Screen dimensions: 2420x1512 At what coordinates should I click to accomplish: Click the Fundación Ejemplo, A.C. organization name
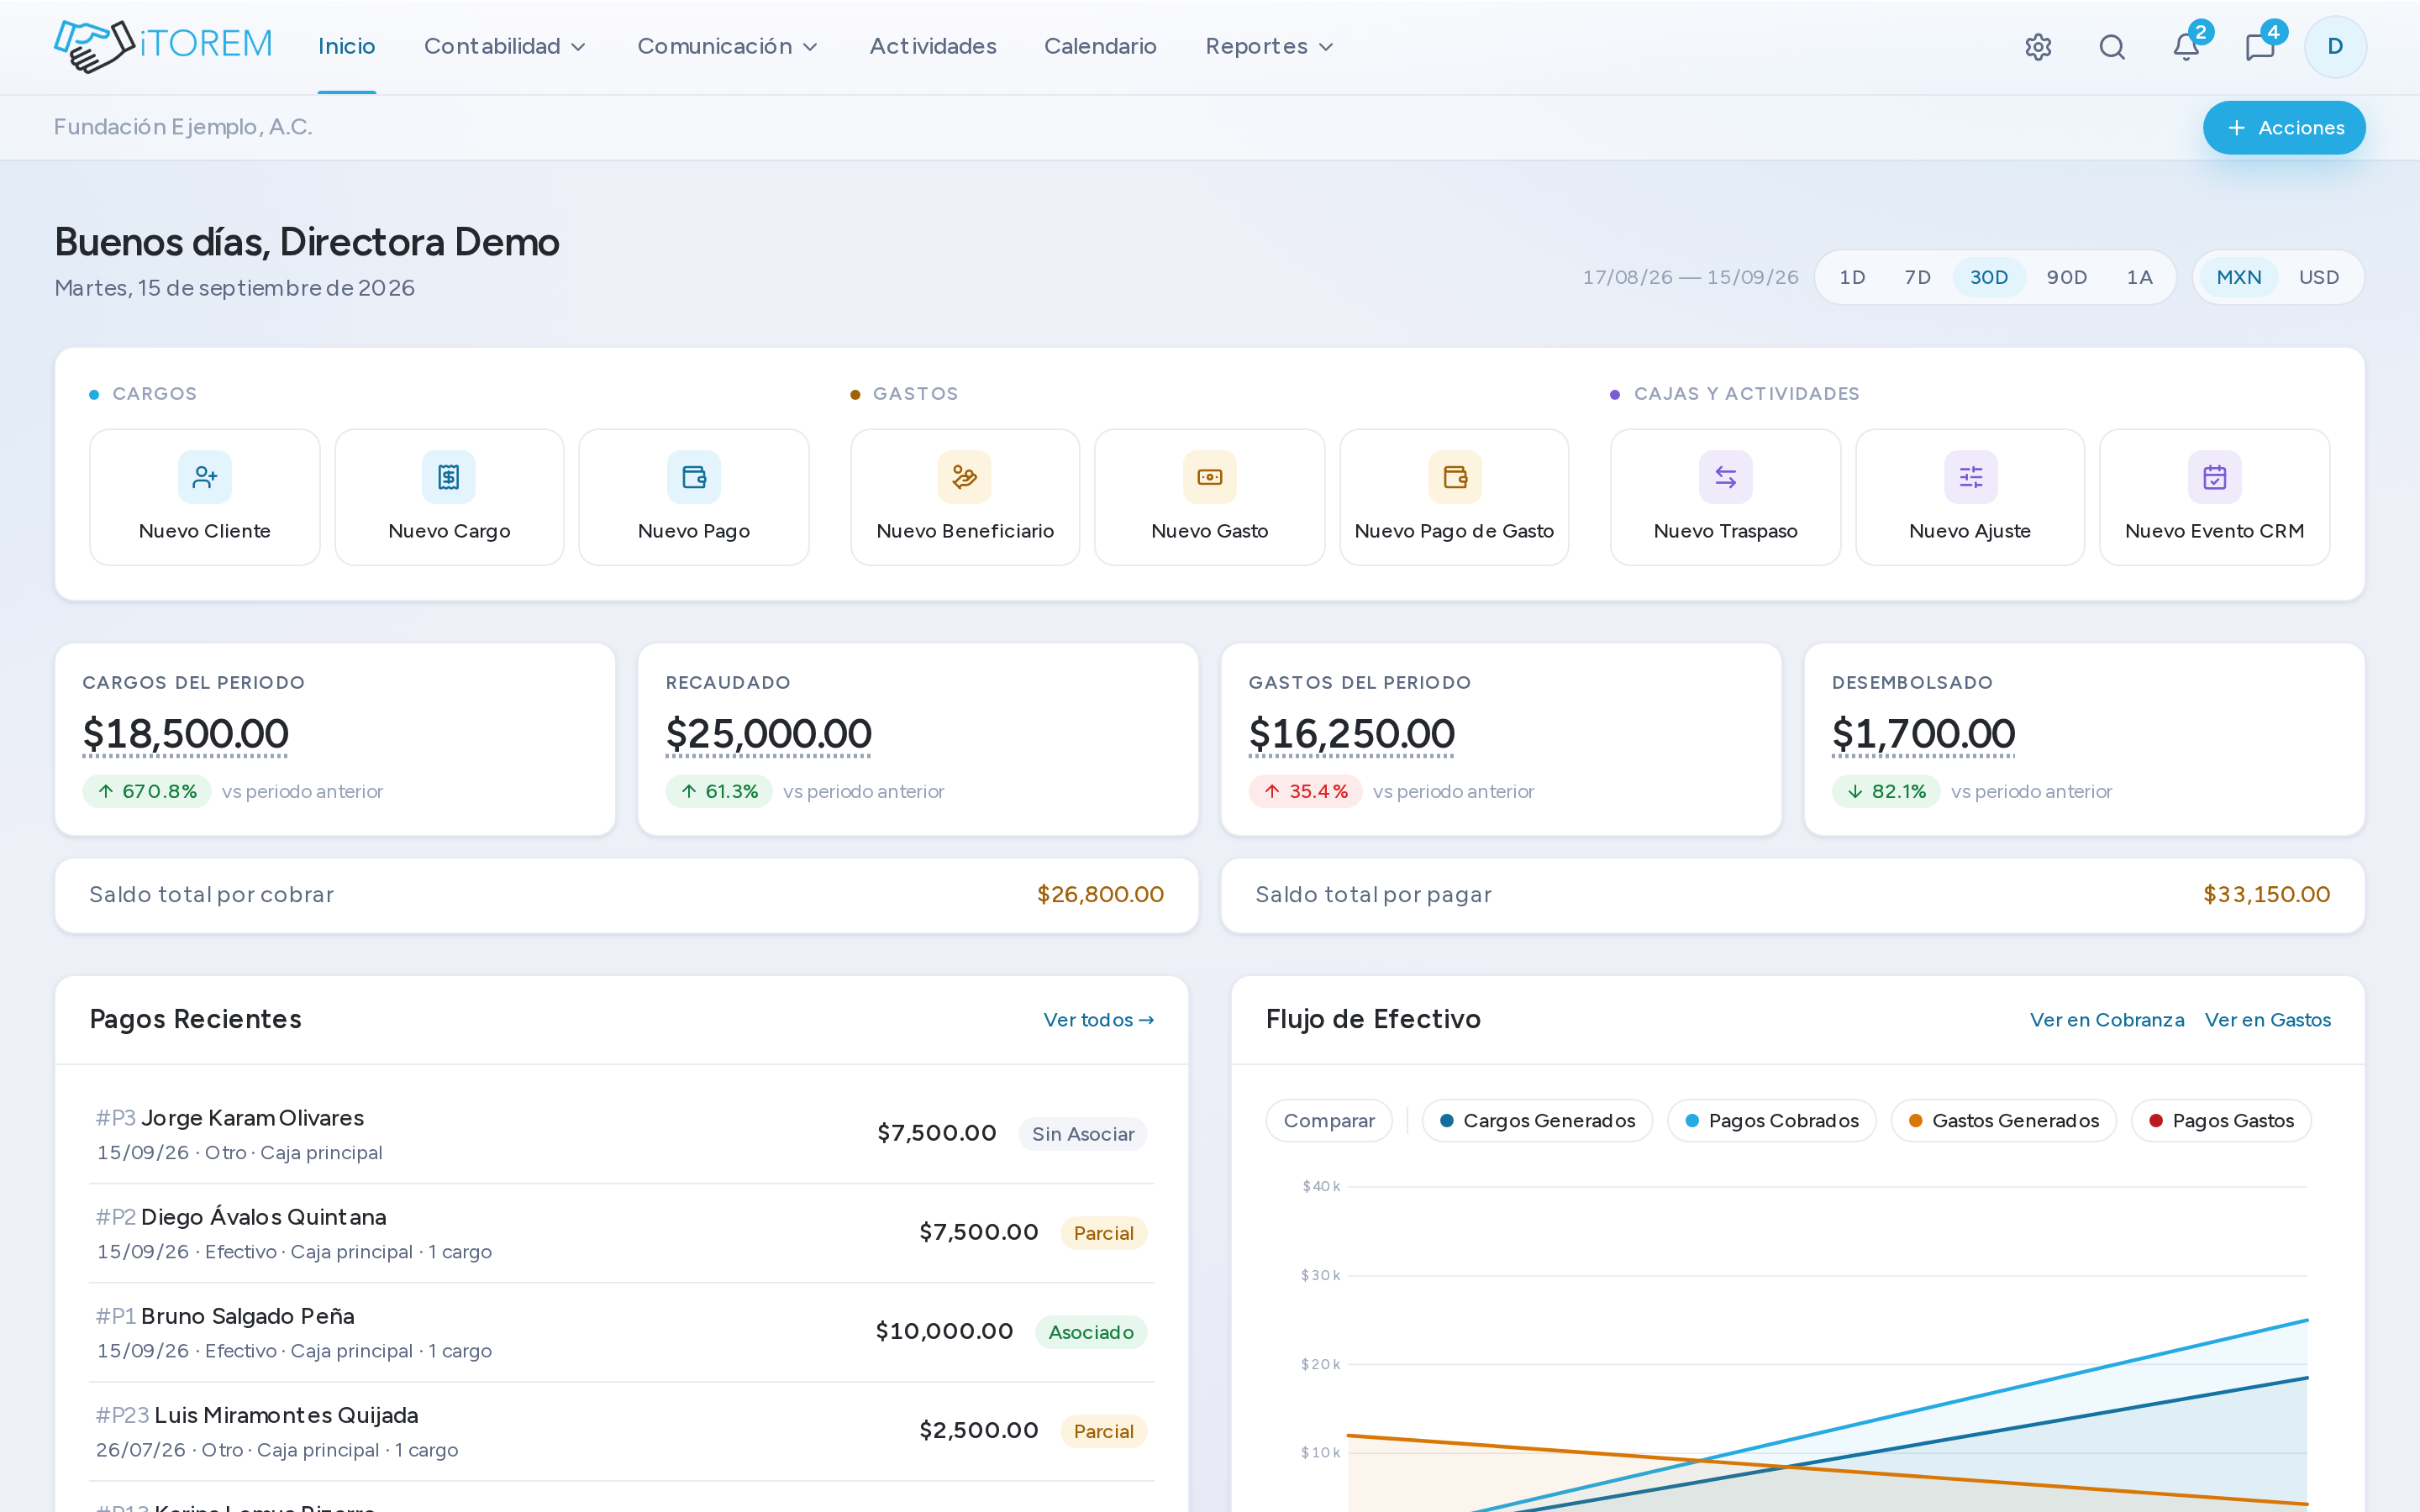183,127
